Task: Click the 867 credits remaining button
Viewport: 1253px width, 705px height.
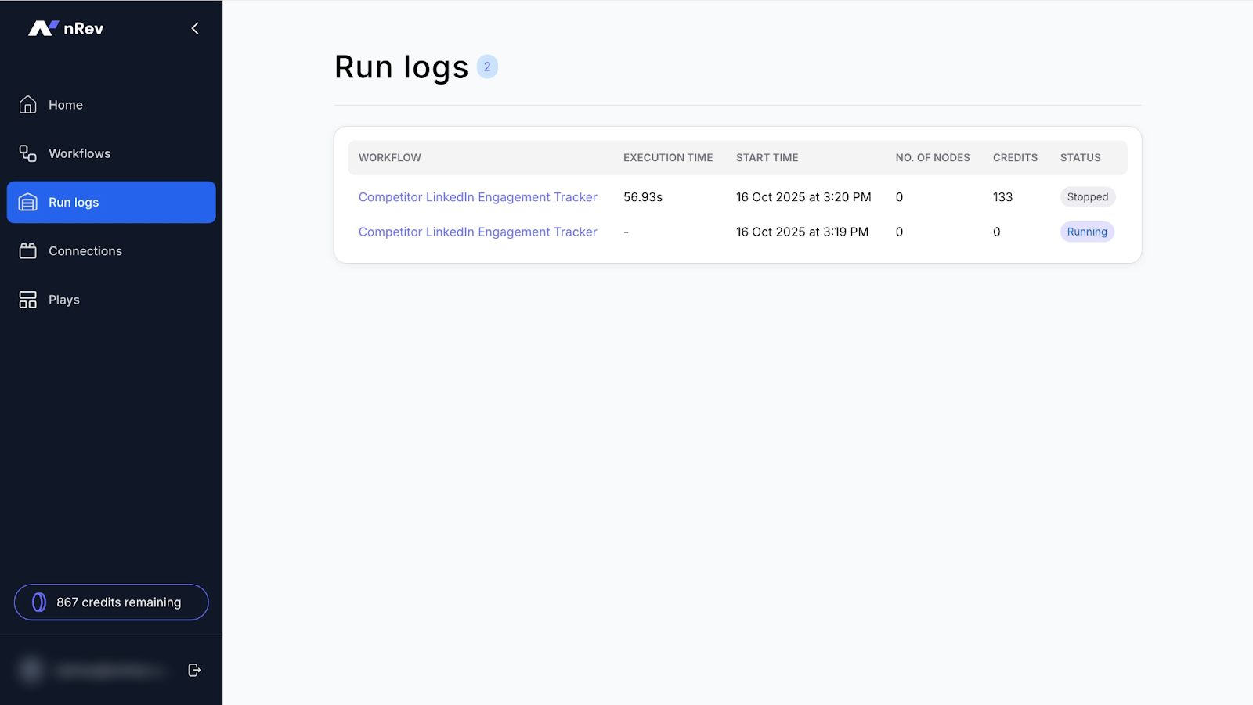Action: (110, 602)
